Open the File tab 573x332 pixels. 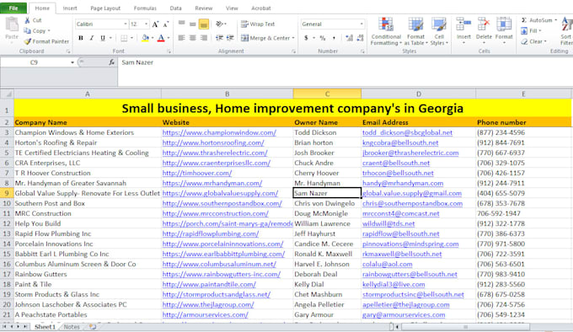tap(13, 8)
